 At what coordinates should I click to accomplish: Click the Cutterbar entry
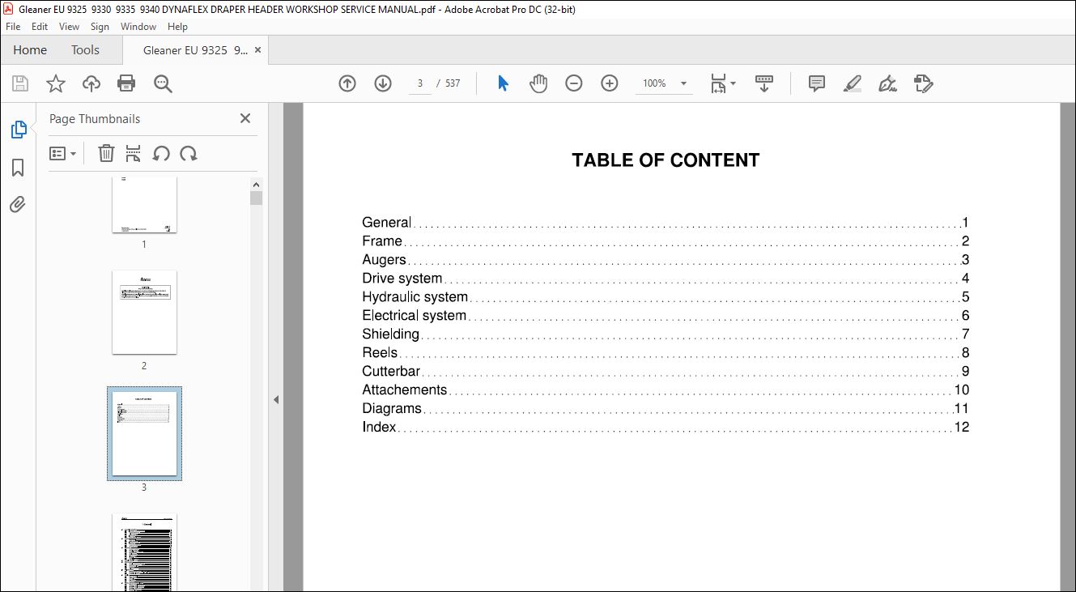666,372
